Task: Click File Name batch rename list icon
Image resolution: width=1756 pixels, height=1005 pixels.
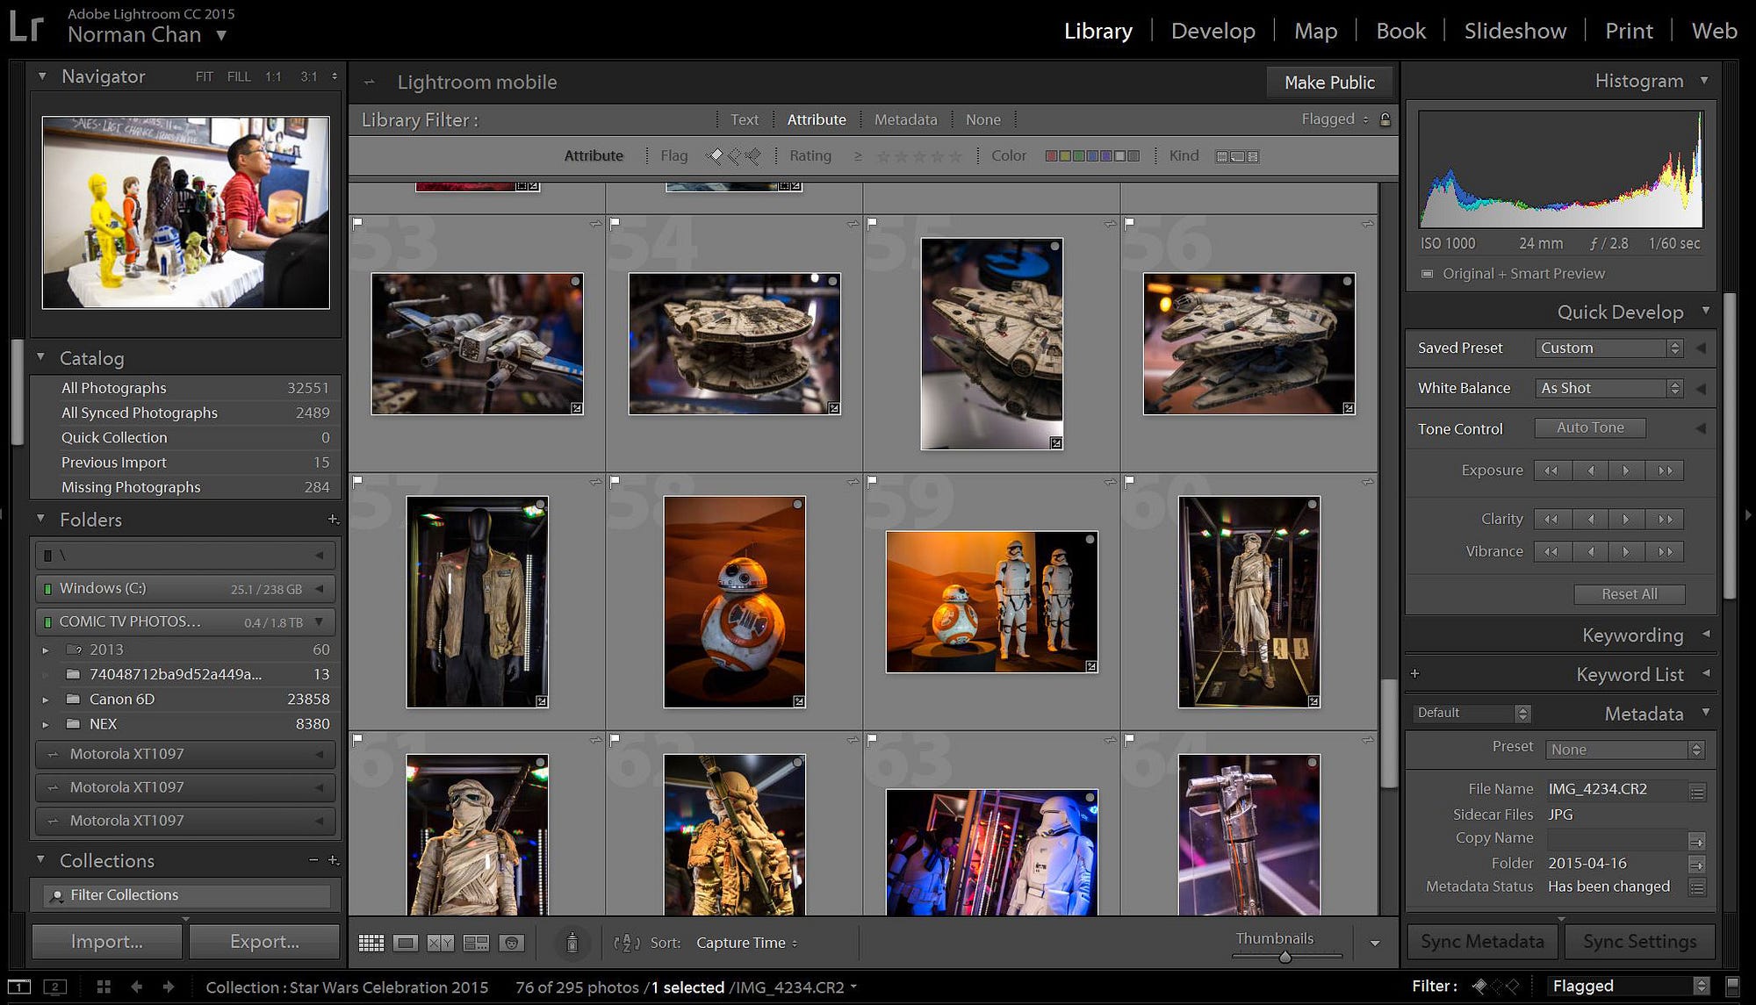Action: (1697, 791)
